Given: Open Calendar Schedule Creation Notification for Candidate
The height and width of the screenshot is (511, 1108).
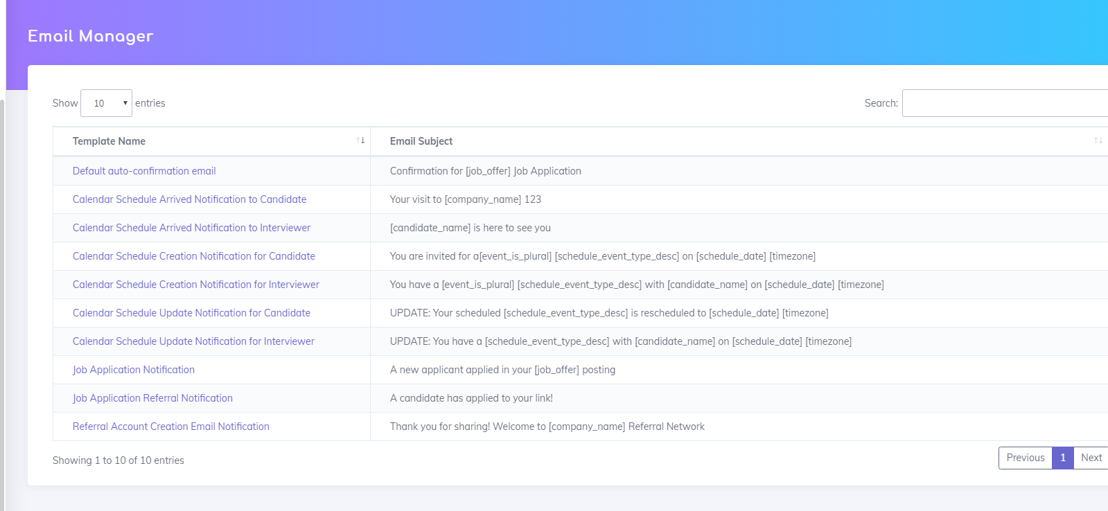Looking at the screenshot, I should [194, 256].
